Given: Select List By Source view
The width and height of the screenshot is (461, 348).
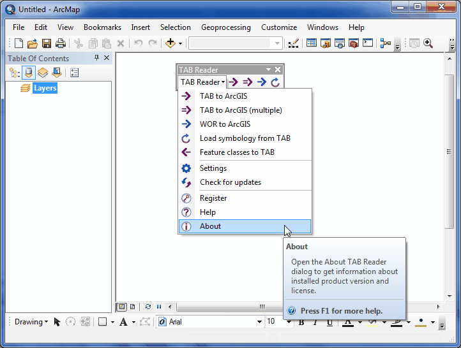Looking at the screenshot, I should [29, 73].
